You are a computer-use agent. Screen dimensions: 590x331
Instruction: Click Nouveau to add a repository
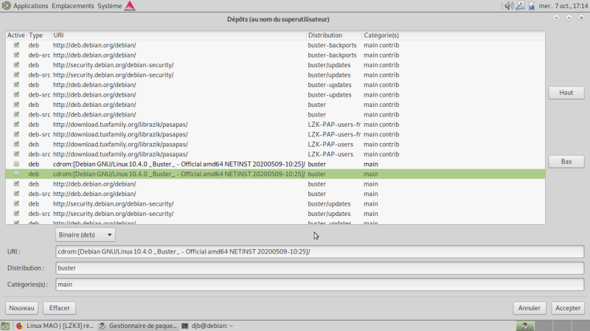click(x=21, y=308)
